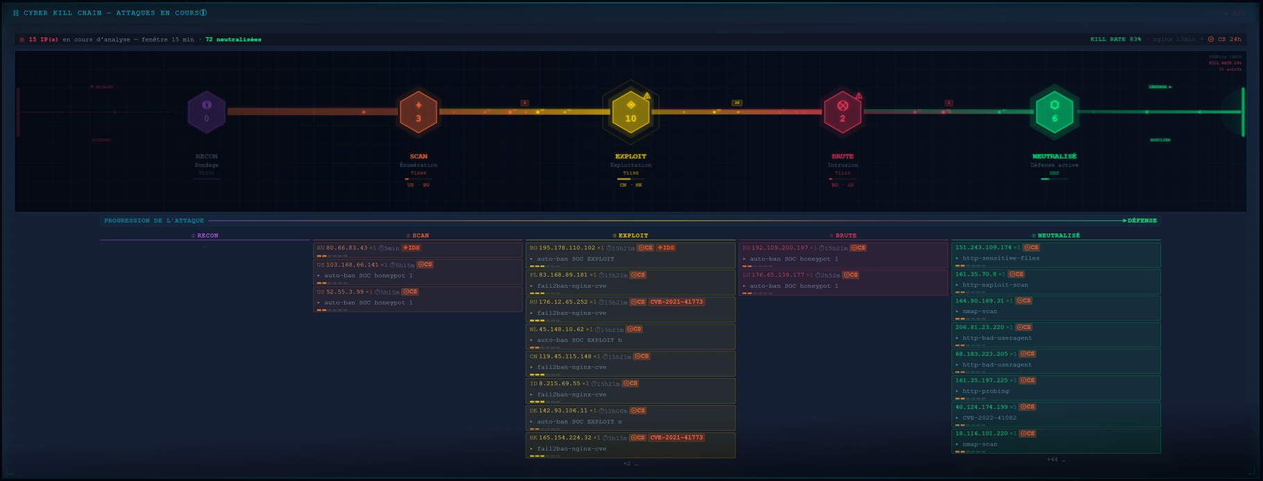The height and width of the screenshot is (481, 1263).
Task: Click the BRUTE red hexagon node
Action: pyautogui.click(x=843, y=112)
